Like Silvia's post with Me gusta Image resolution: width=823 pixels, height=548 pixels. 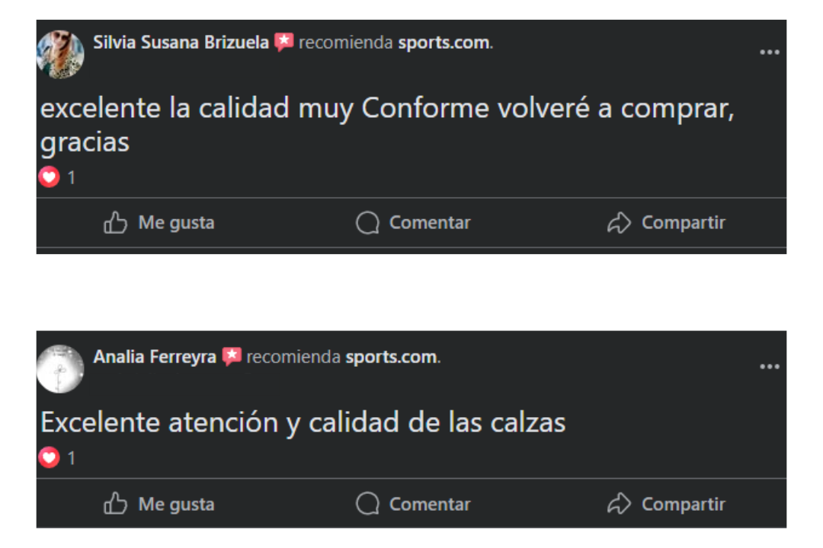[159, 223]
